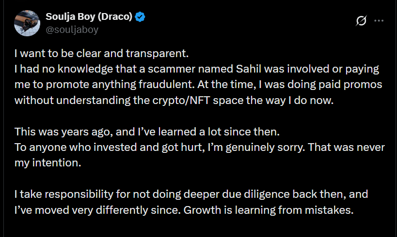The height and width of the screenshot is (237, 397).
Task: Click the "my intention." line
Action: pyautogui.click(x=48, y=163)
